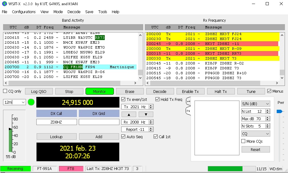The height and width of the screenshot is (173, 288).
Task: Open the CQ dropdown selector
Action: coord(255,134)
